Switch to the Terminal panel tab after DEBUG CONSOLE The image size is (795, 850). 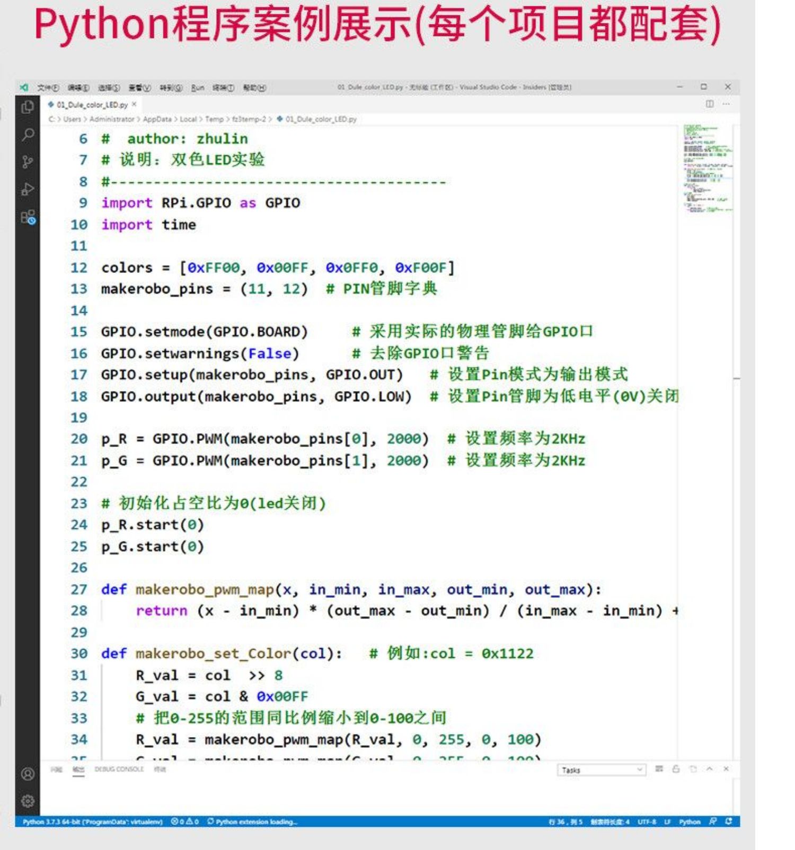(160, 769)
